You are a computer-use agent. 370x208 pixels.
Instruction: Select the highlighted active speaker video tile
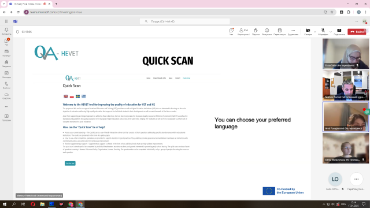(x=346, y=117)
